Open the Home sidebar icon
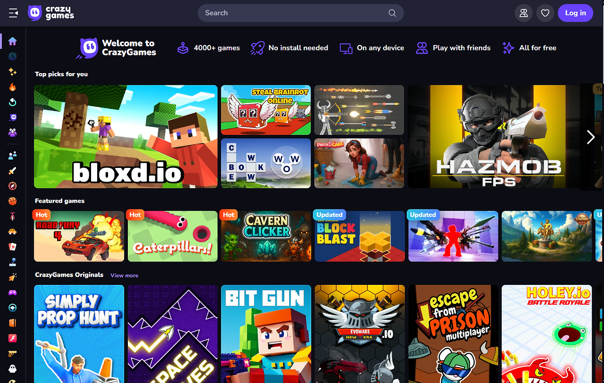This screenshot has width=604, height=383. pos(13,41)
